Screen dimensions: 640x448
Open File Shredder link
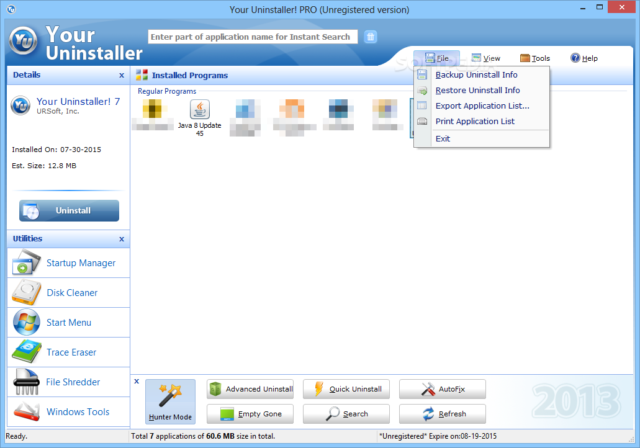point(73,382)
